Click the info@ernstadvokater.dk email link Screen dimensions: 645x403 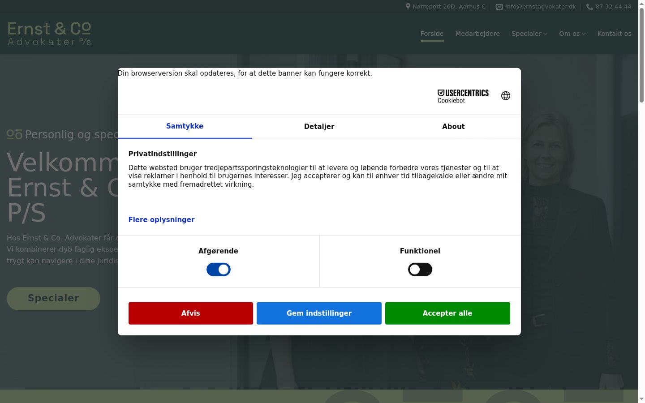[541, 7]
